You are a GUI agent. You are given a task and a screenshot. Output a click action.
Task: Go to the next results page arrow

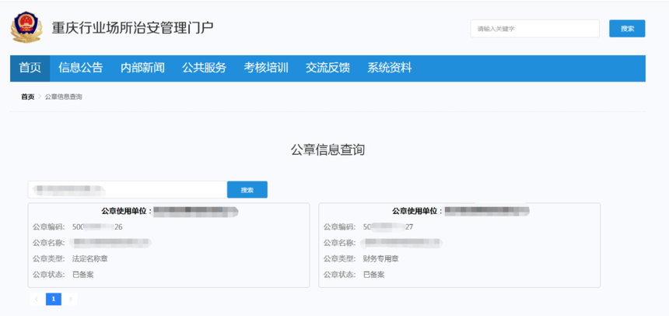coord(70,299)
